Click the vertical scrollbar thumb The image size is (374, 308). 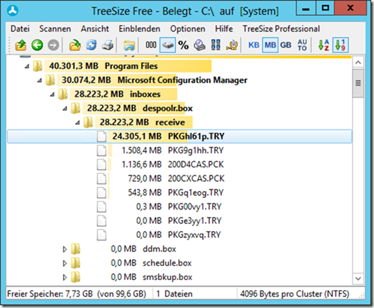[x=358, y=83]
